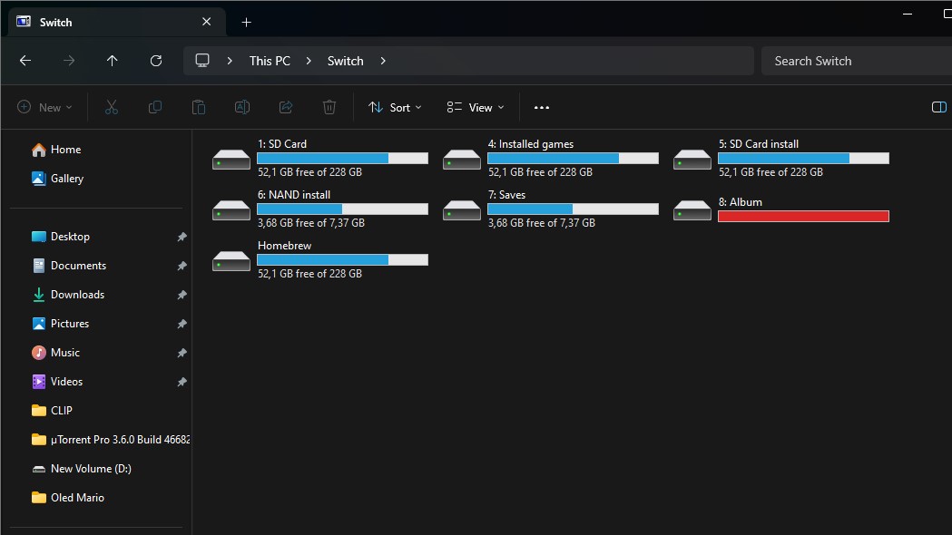
Task: Expand the chevron after Switch in breadcrumb
Action: [x=383, y=61]
